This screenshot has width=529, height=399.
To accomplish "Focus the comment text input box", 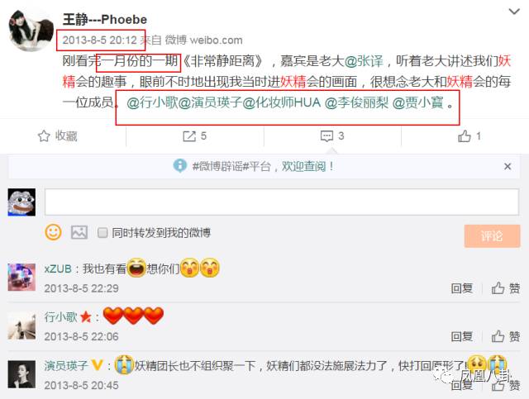I will [x=282, y=202].
